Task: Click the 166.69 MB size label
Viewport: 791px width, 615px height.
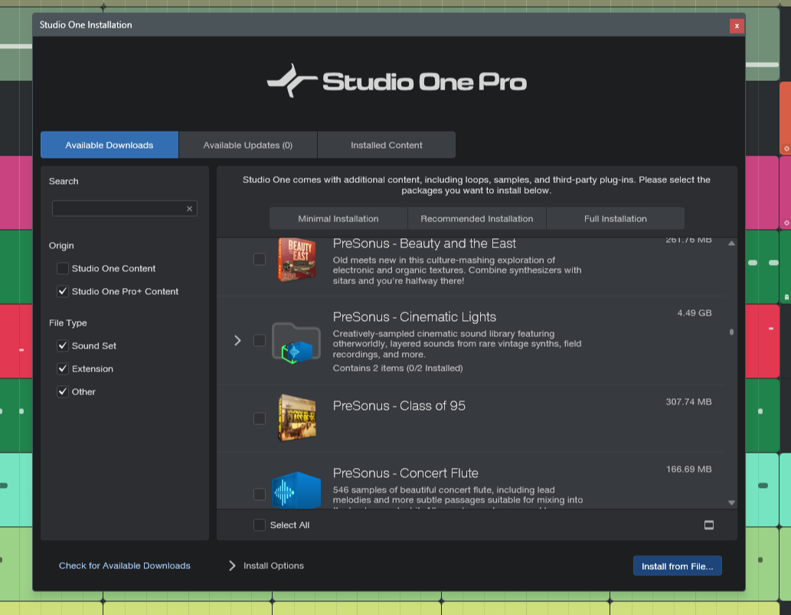Action: (x=688, y=469)
